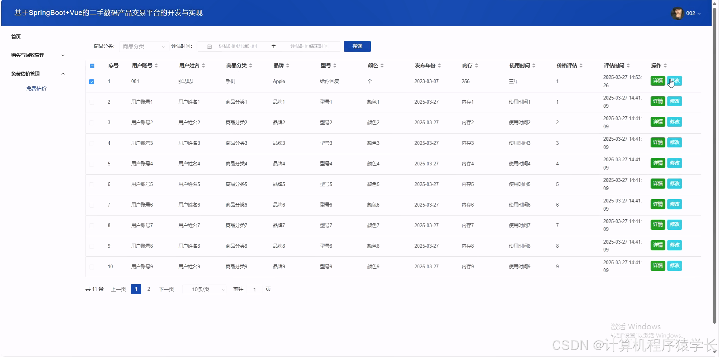Click the 前往 page number input field

click(254, 289)
